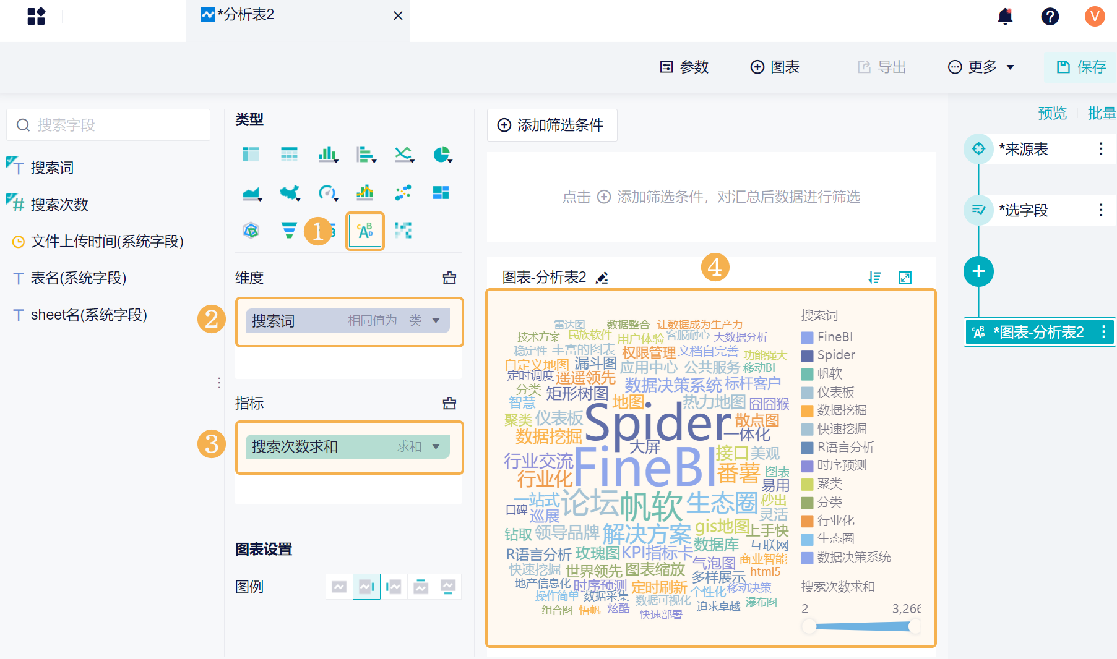Select the 文件上传时间(系统字段) field
Viewport: 1117px width, 659px height.
tap(107, 241)
